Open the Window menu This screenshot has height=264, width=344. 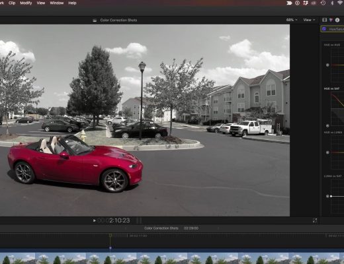[x=57, y=3]
